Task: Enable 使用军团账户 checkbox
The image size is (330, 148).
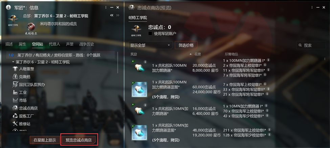Action: [150, 33]
